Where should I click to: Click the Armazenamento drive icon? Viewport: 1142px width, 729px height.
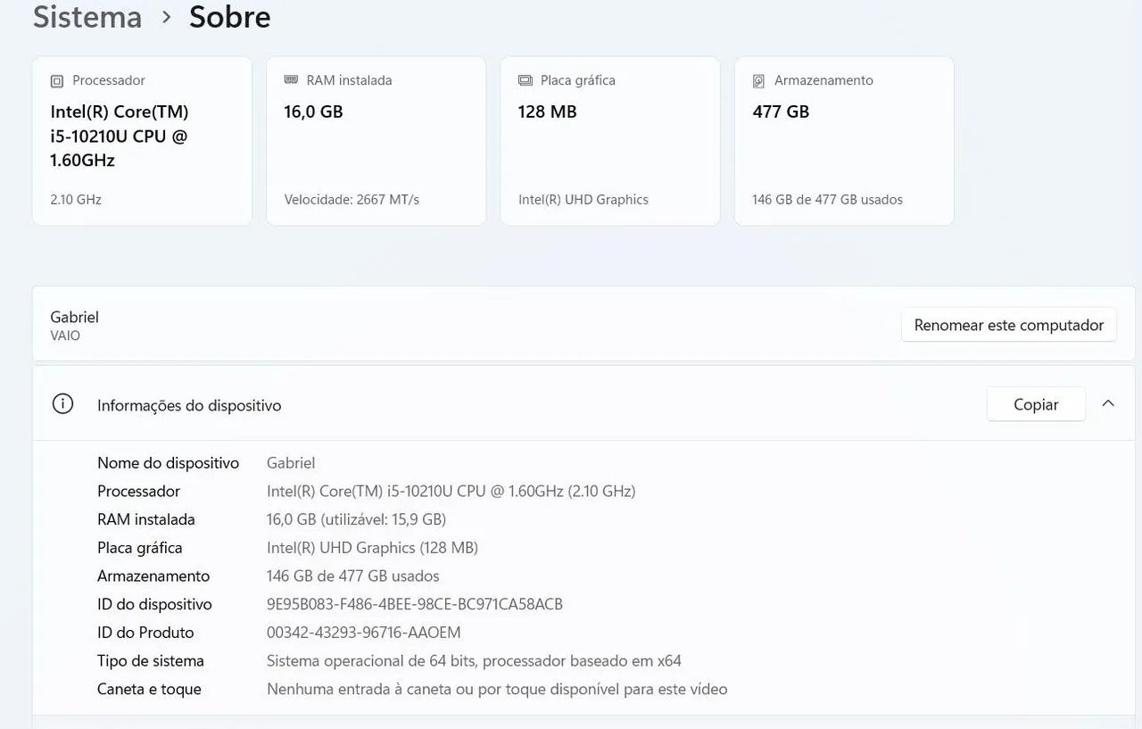(759, 81)
